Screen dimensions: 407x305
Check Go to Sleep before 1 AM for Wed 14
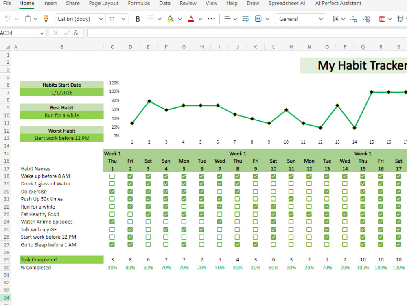pyautogui.click(x=345, y=244)
